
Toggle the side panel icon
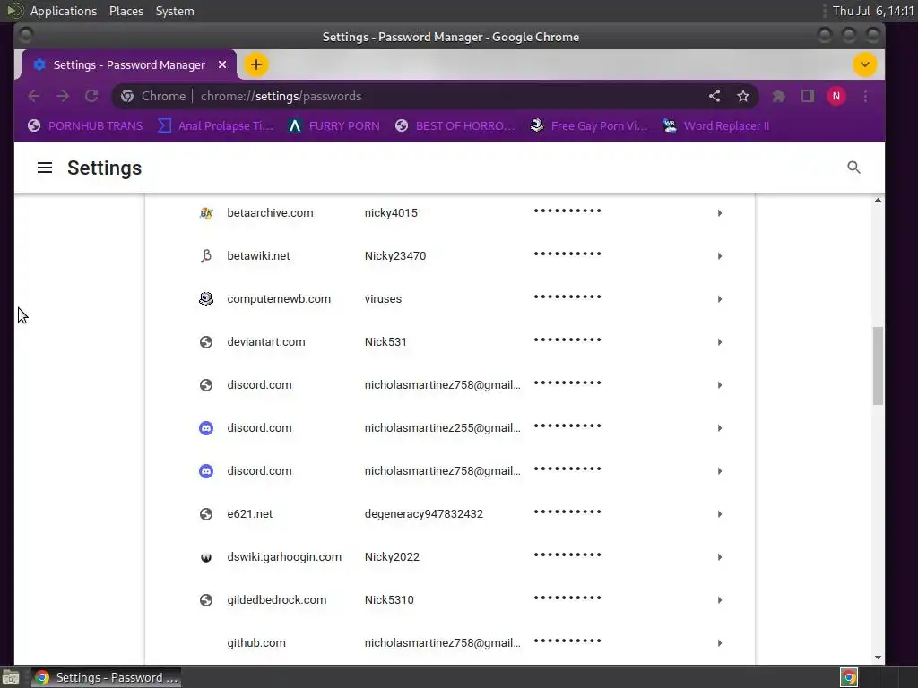click(808, 96)
